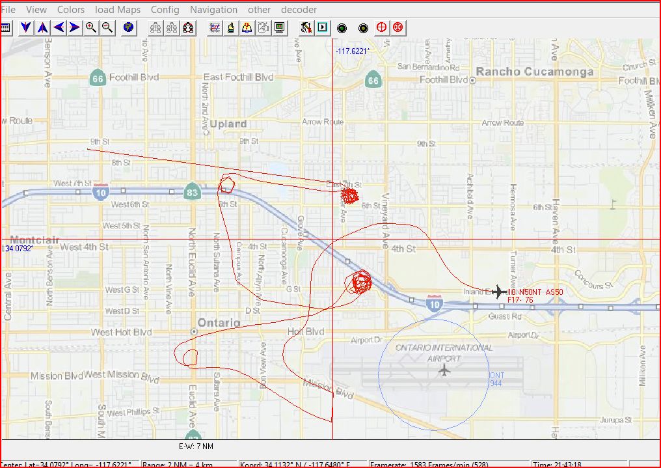Click the pan up arrow icon
The width and height of the screenshot is (661, 468).
pyautogui.click(x=42, y=27)
